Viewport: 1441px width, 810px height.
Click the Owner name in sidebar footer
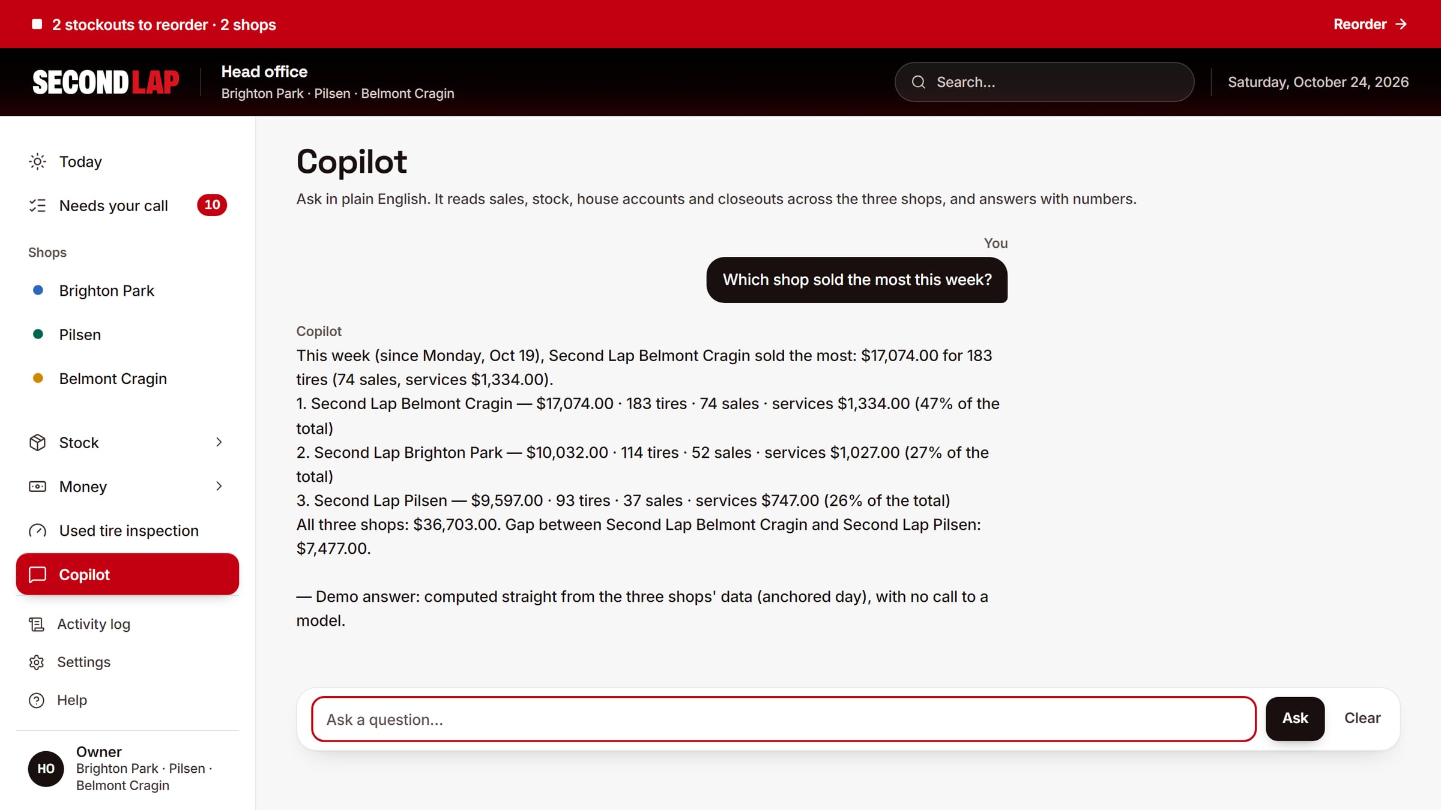click(98, 752)
